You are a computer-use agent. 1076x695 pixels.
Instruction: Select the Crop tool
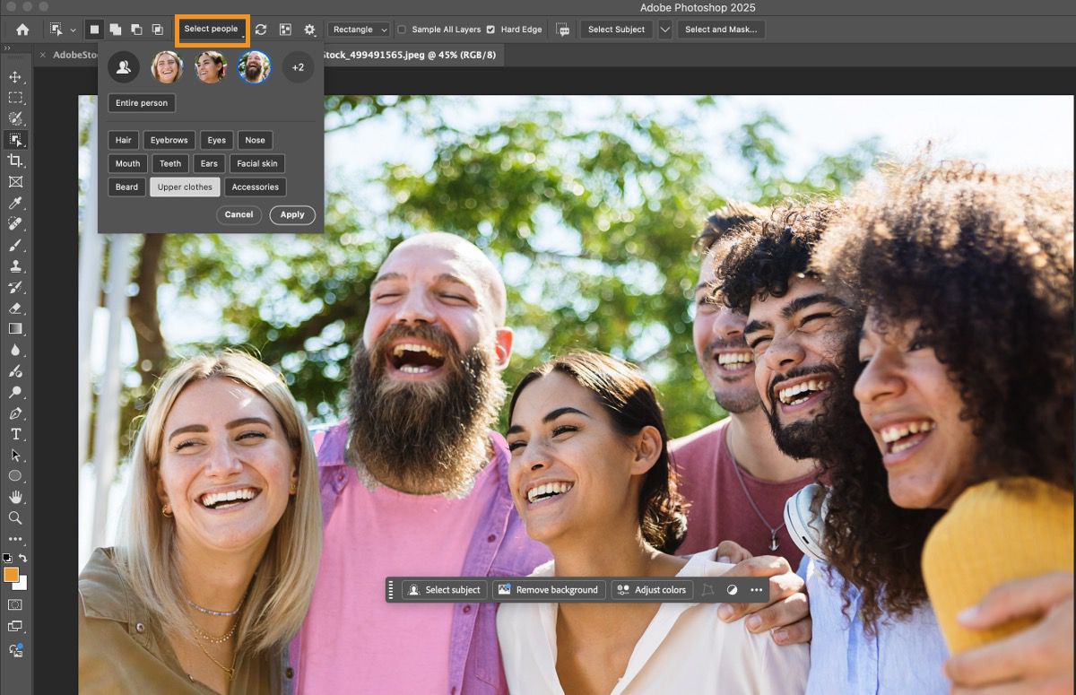coord(16,161)
